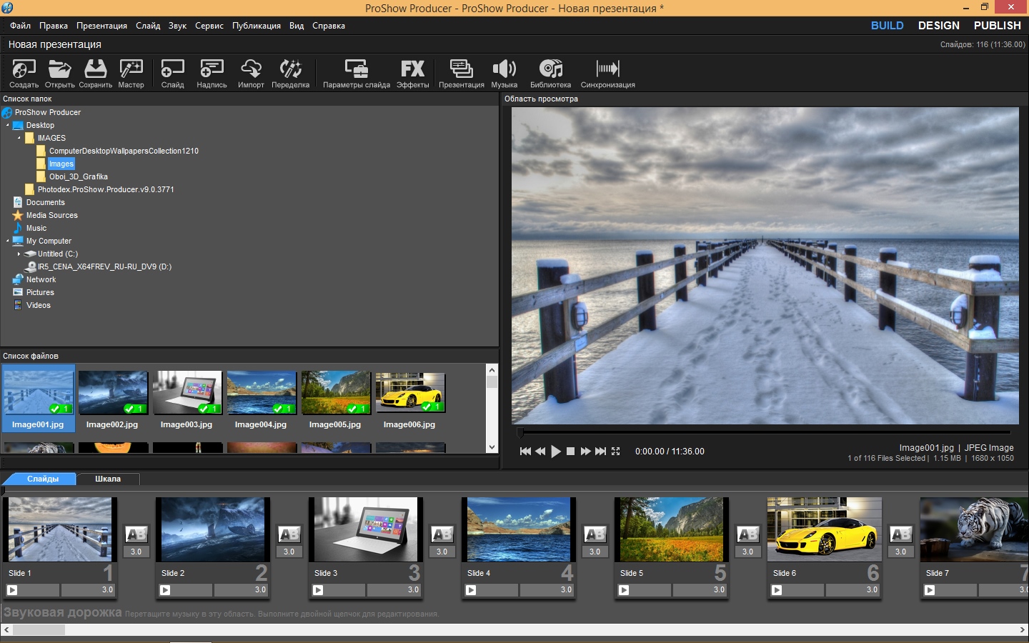
Task: Click the AB transition after Slide 3
Action: (x=442, y=534)
